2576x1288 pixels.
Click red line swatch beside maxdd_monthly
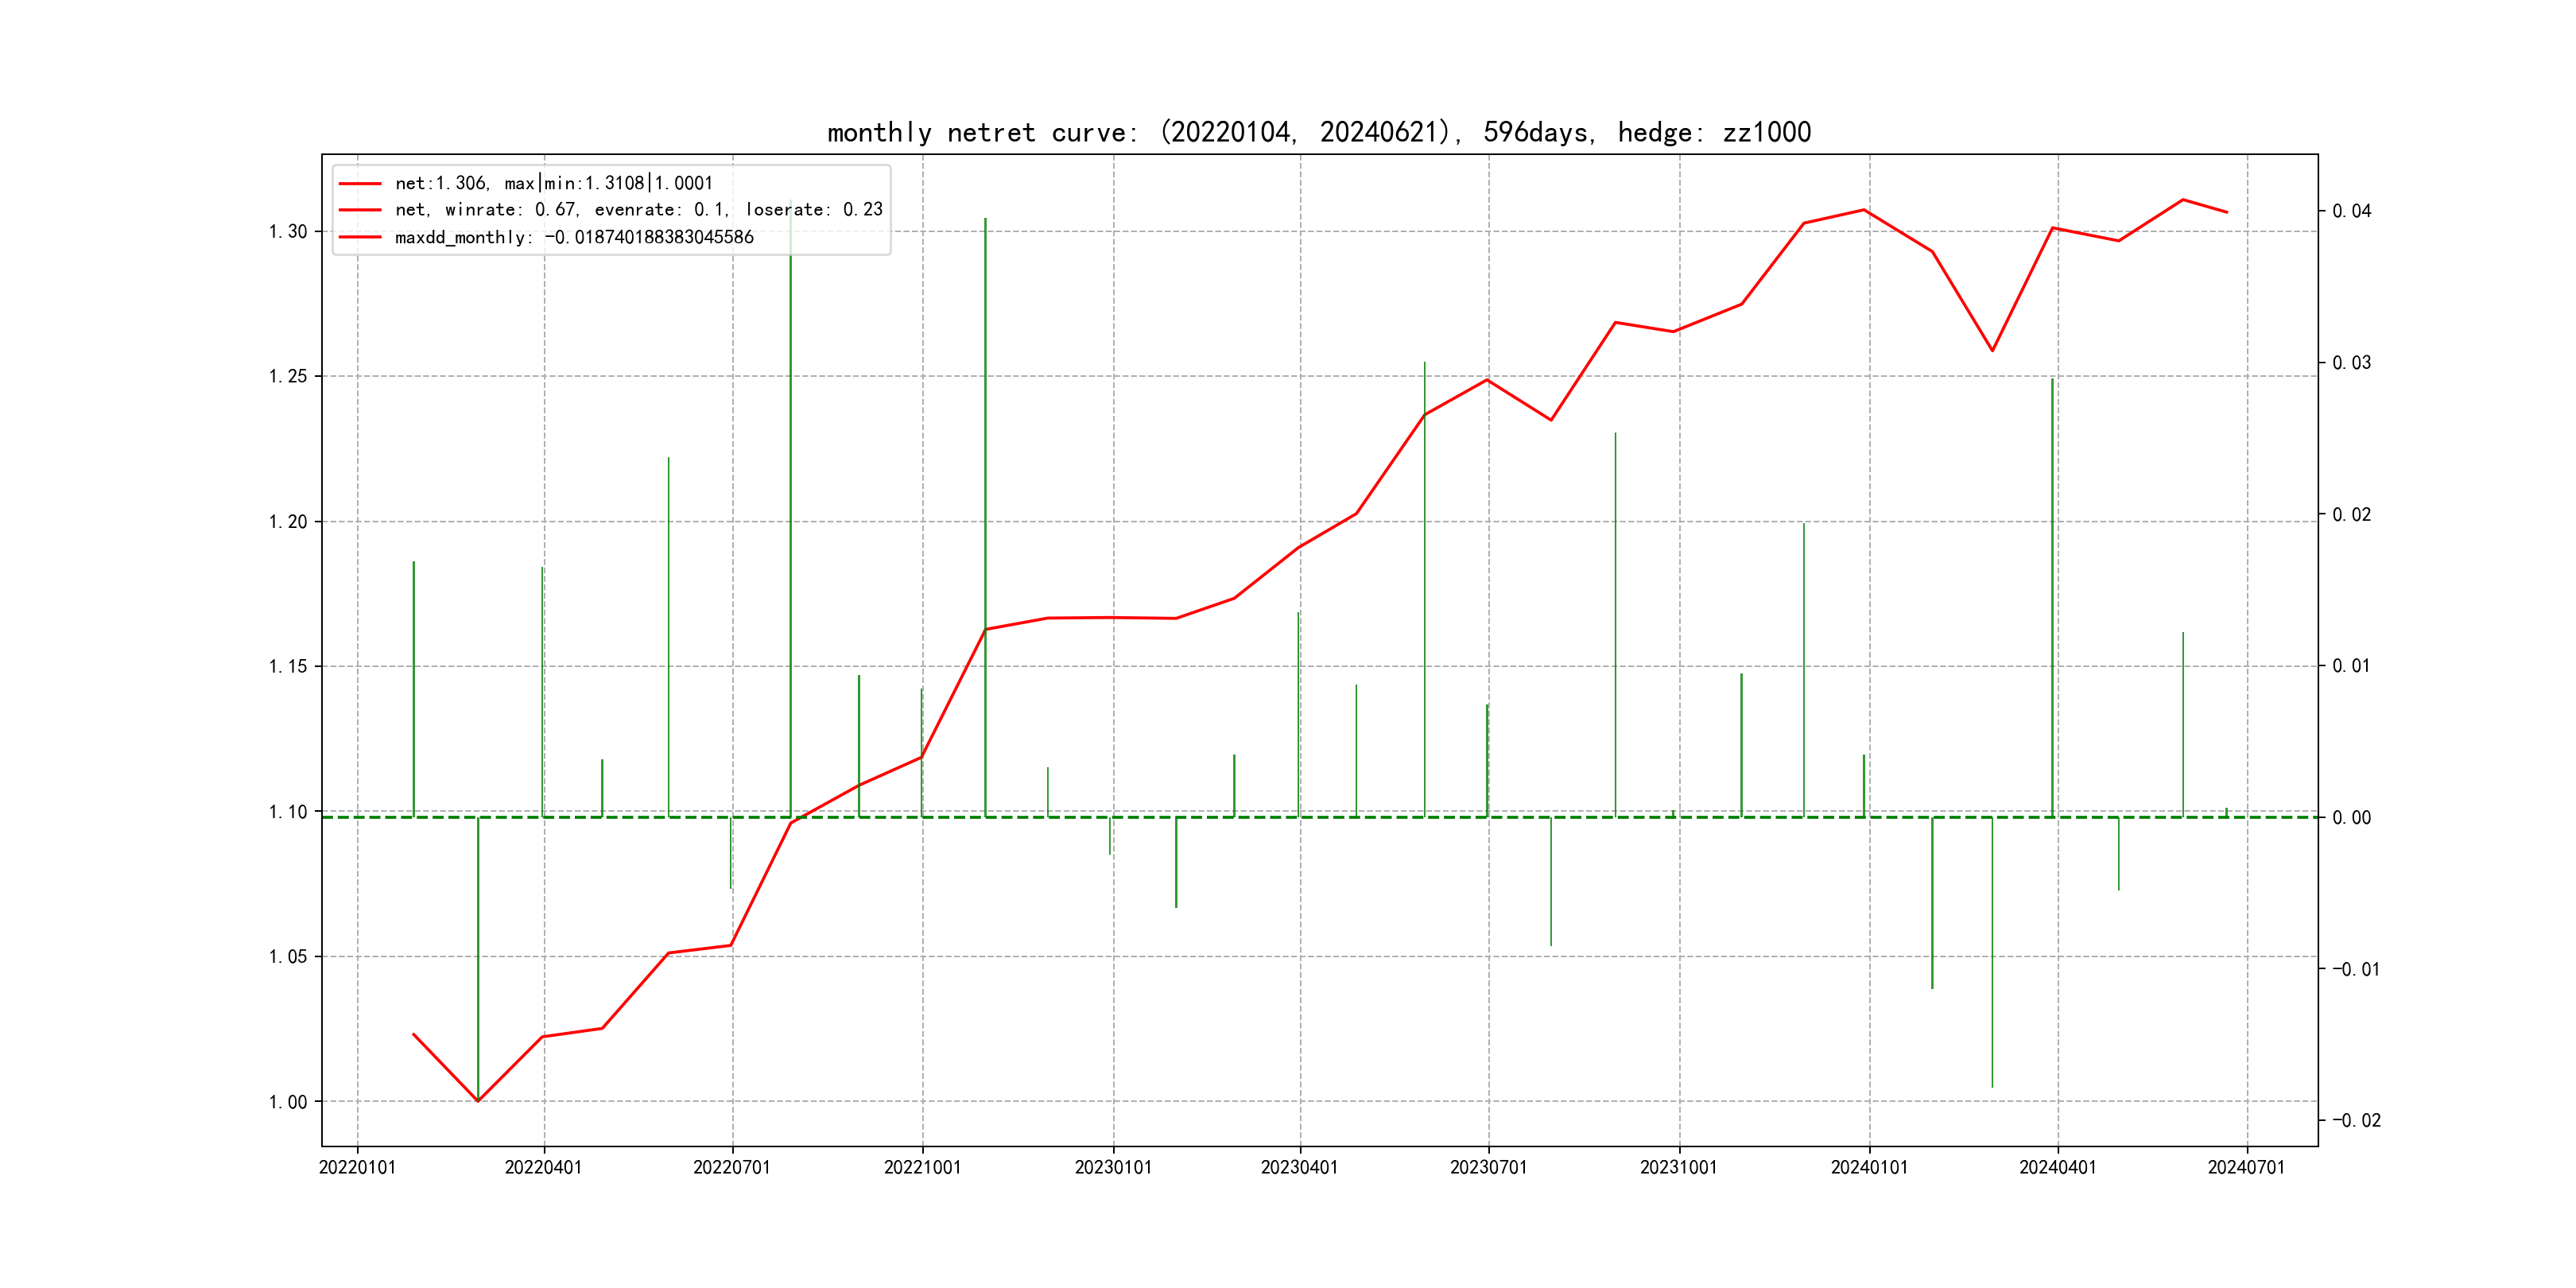pos(360,237)
